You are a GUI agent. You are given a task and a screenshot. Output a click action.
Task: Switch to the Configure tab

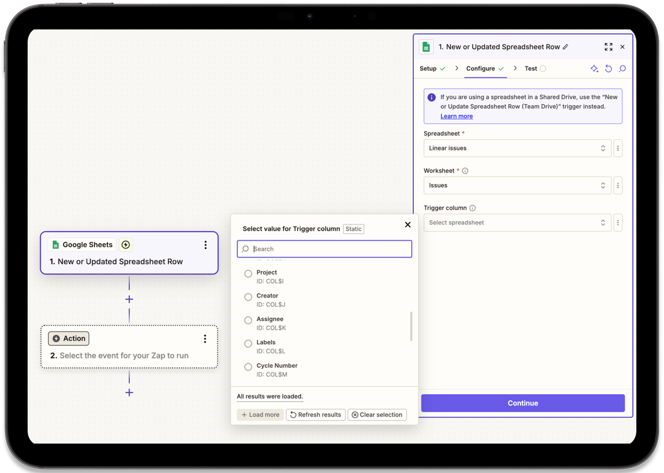tap(485, 68)
